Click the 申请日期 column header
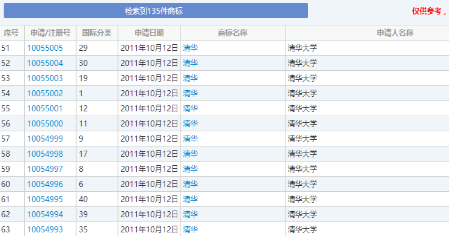Image resolution: width=449 pixels, height=236 pixels. click(x=149, y=33)
